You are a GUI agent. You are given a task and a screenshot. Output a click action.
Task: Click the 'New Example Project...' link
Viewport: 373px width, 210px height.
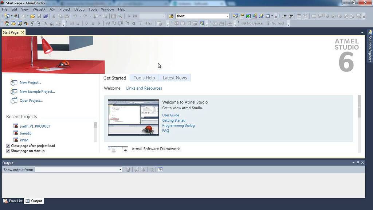click(37, 92)
